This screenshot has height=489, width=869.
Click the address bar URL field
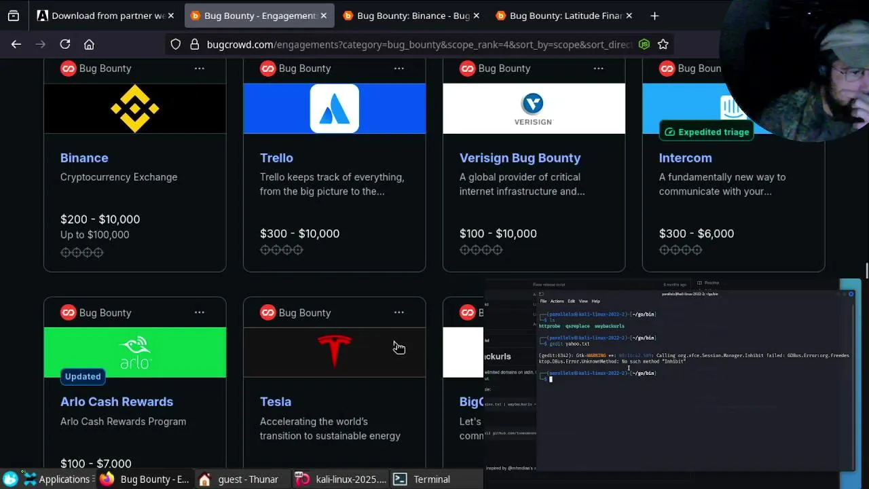click(x=419, y=44)
